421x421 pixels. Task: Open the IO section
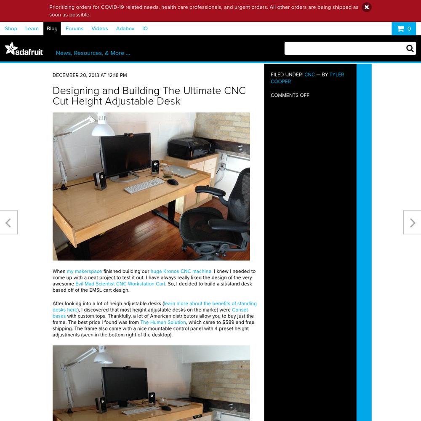click(145, 29)
